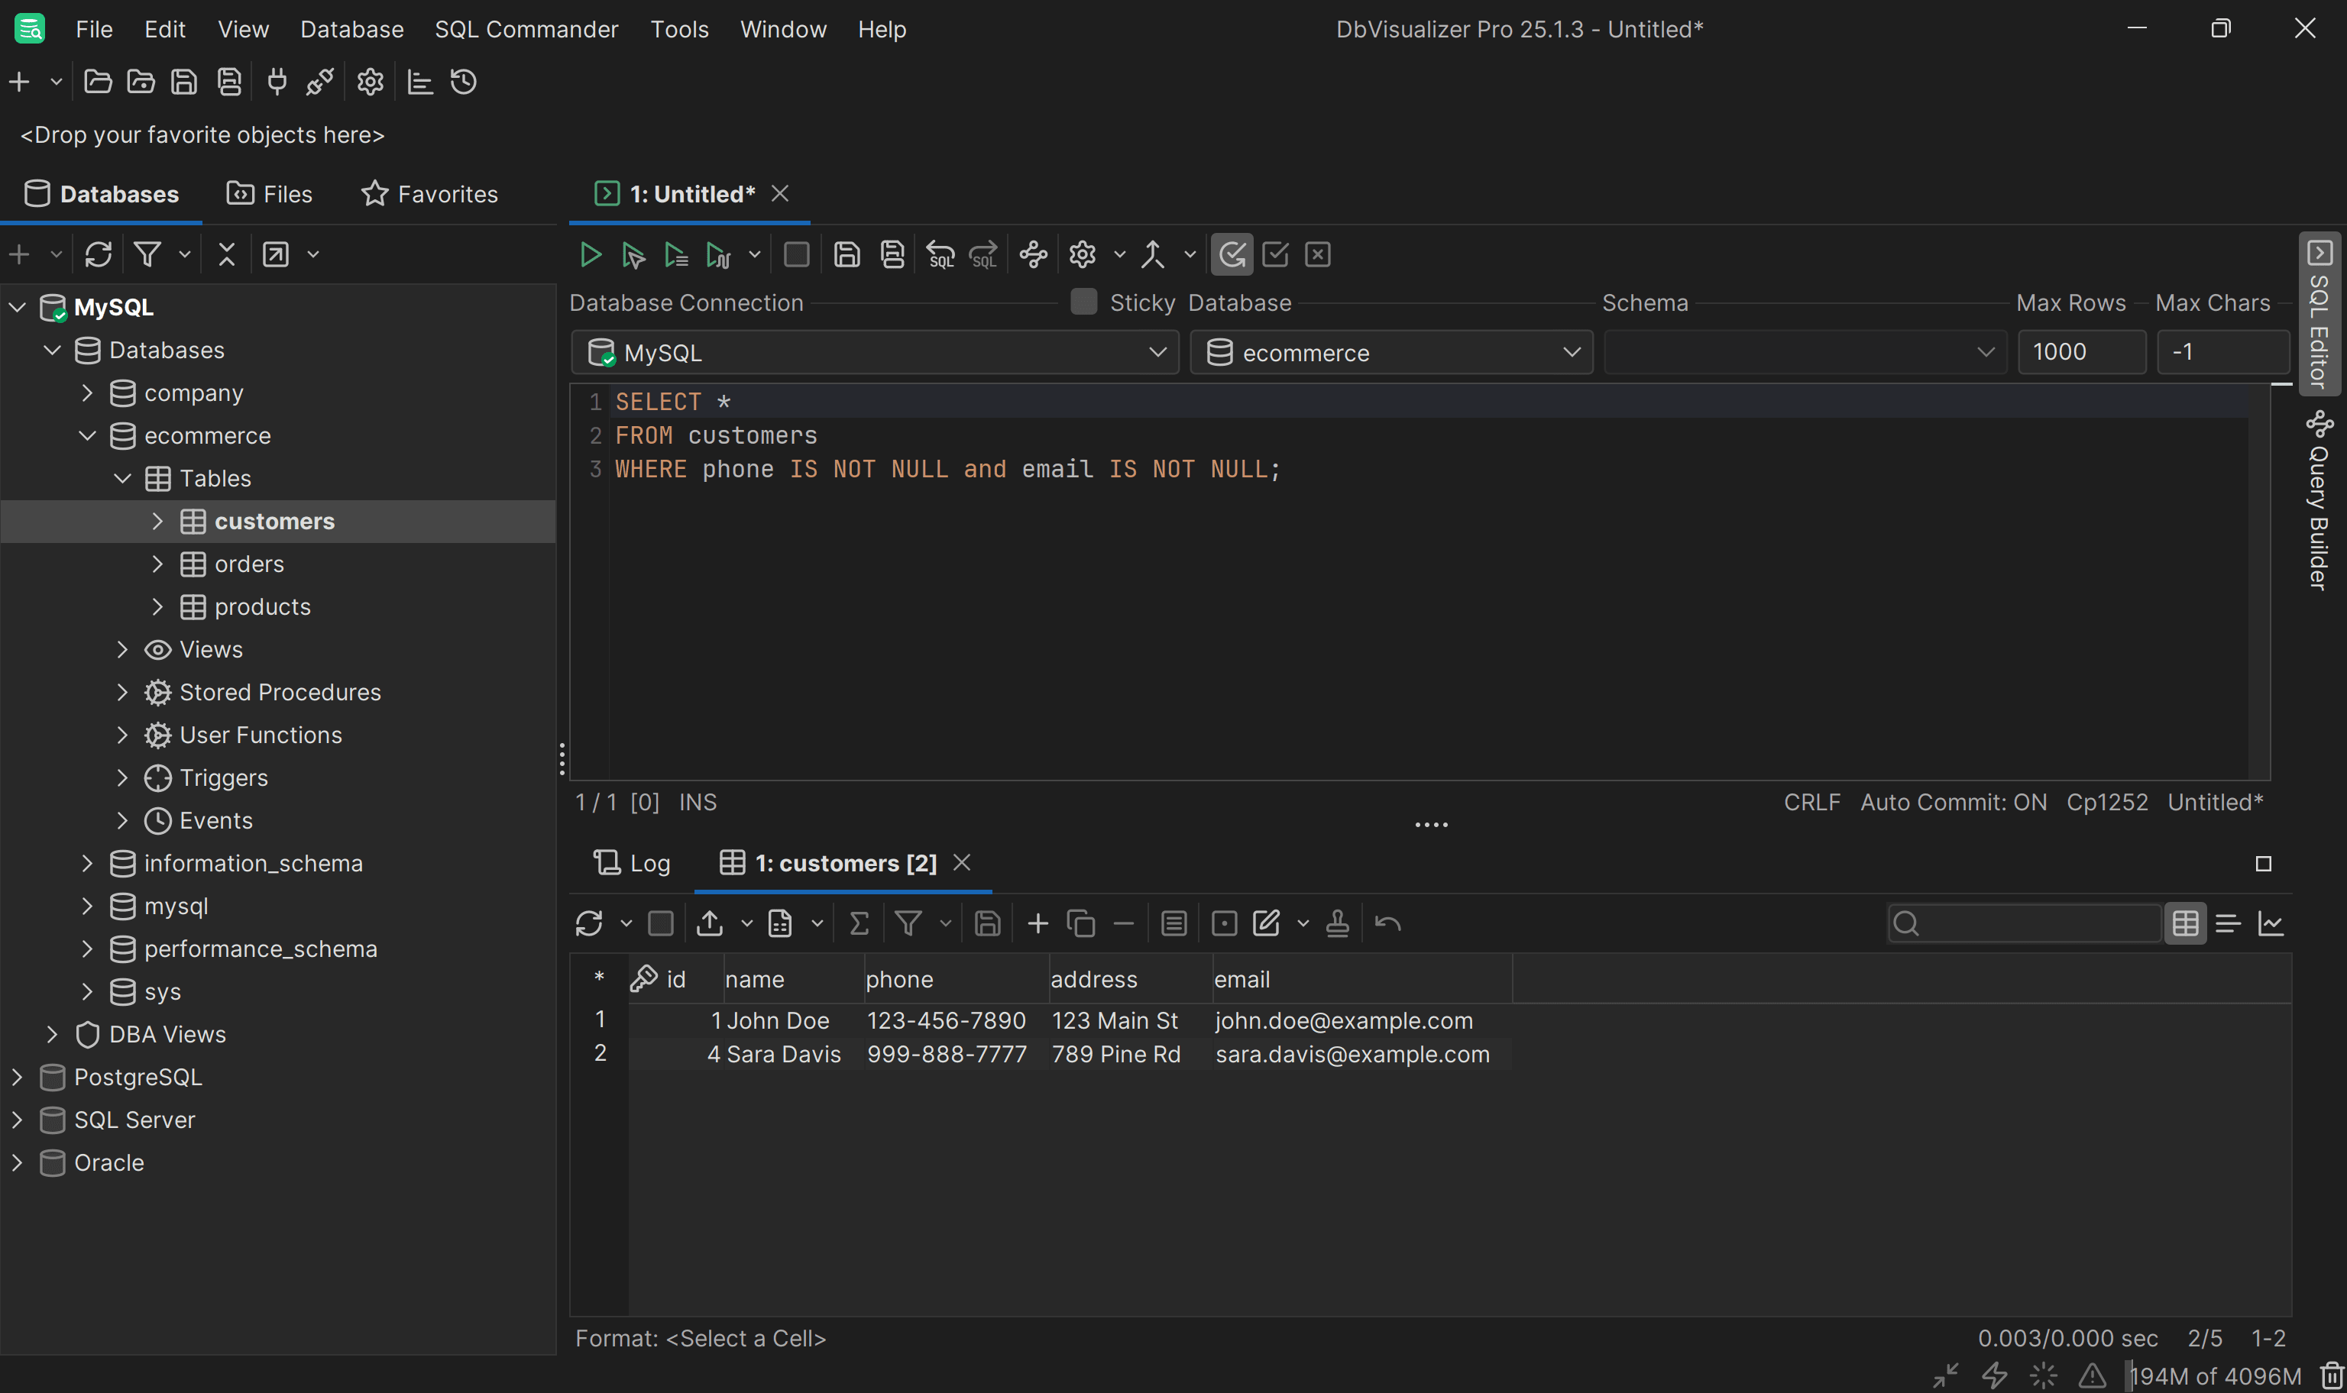Click the Auto Commit: ON status text

coord(1953,803)
